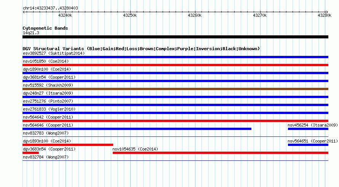339x187 pixels.
Task: Click the esv3892527 (Suktitipat2014) label
Action: (x=54, y=53)
